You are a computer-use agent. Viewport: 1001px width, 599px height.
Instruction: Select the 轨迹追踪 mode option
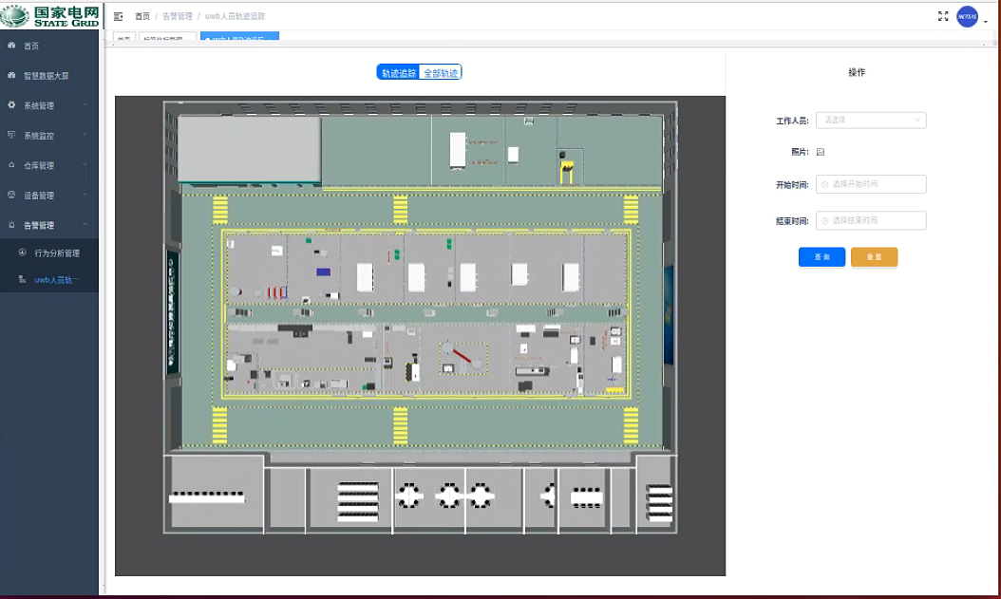click(399, 73)
